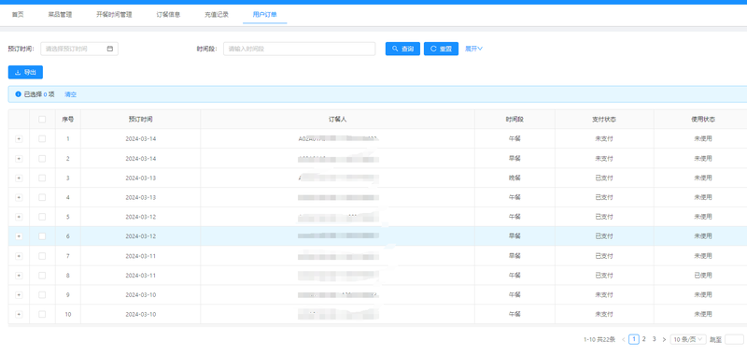Toggle the select-all checkbox in table header
This screenshot has width=747, height=356.
pyautogui.click(x=42, y=120)
